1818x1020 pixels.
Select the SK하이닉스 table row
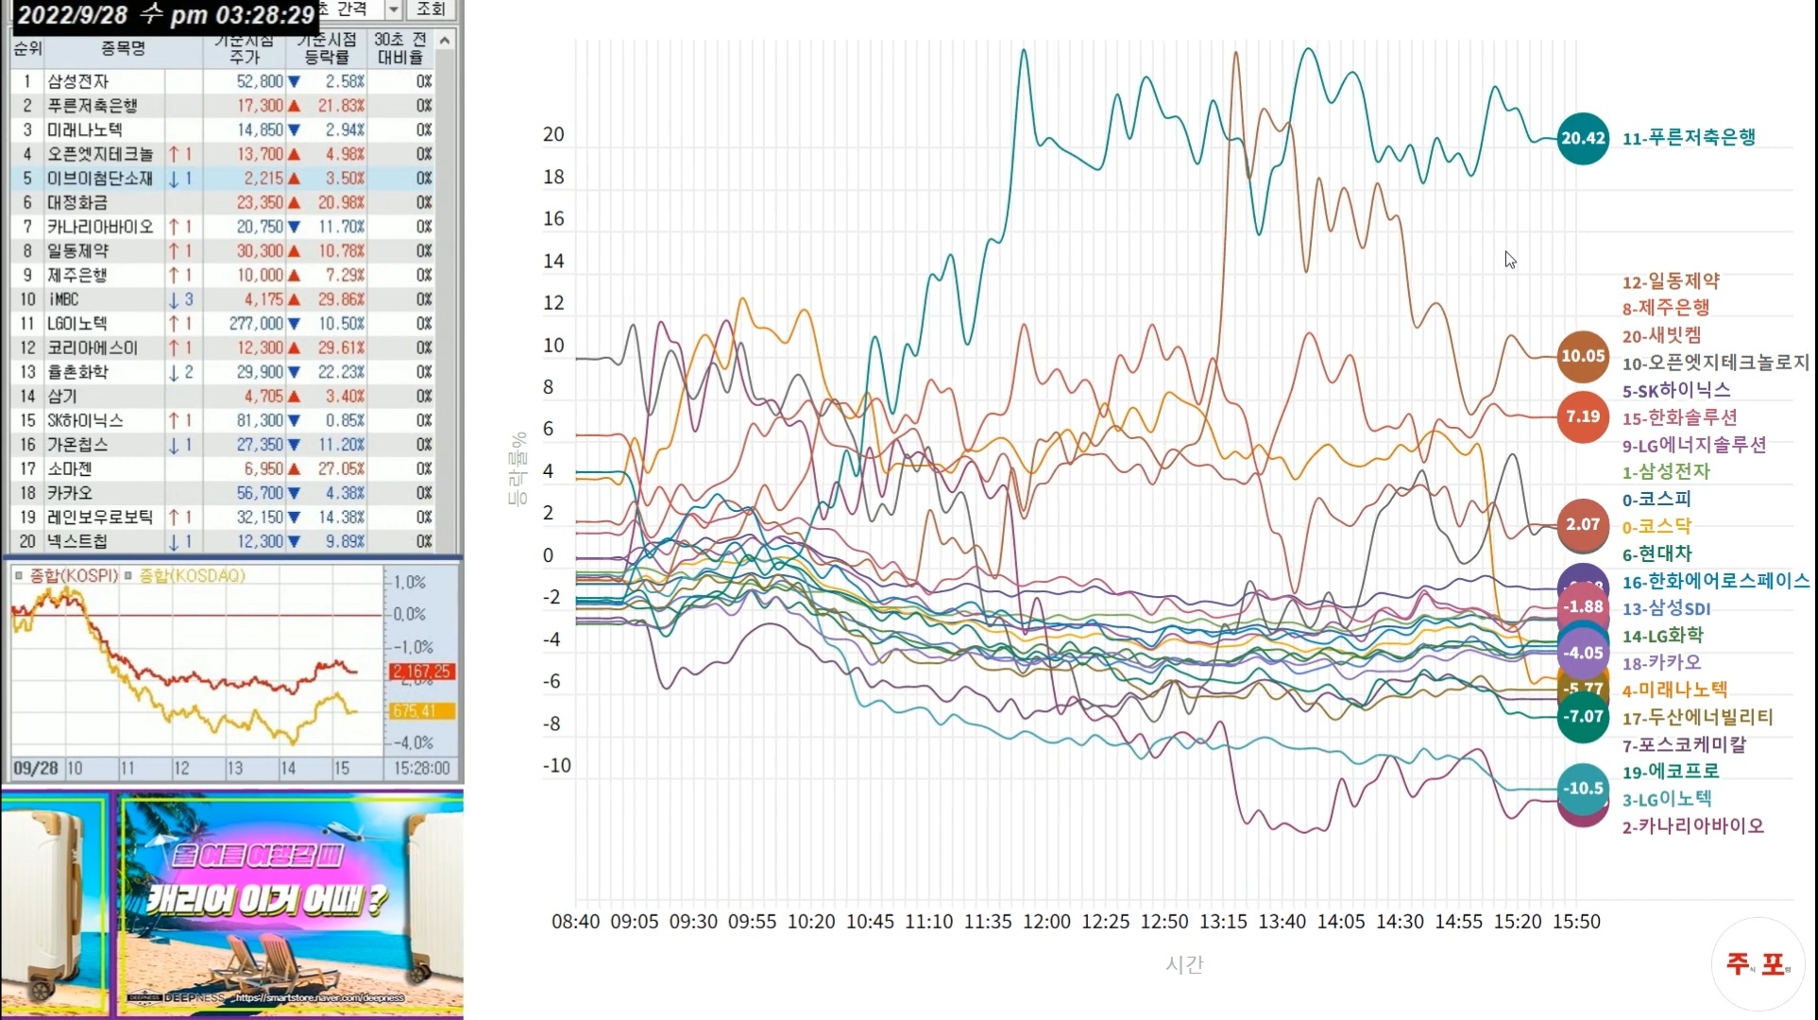222,421
